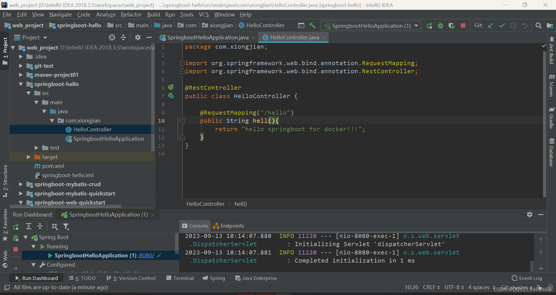Open the Navigate menu

(61, 14)
